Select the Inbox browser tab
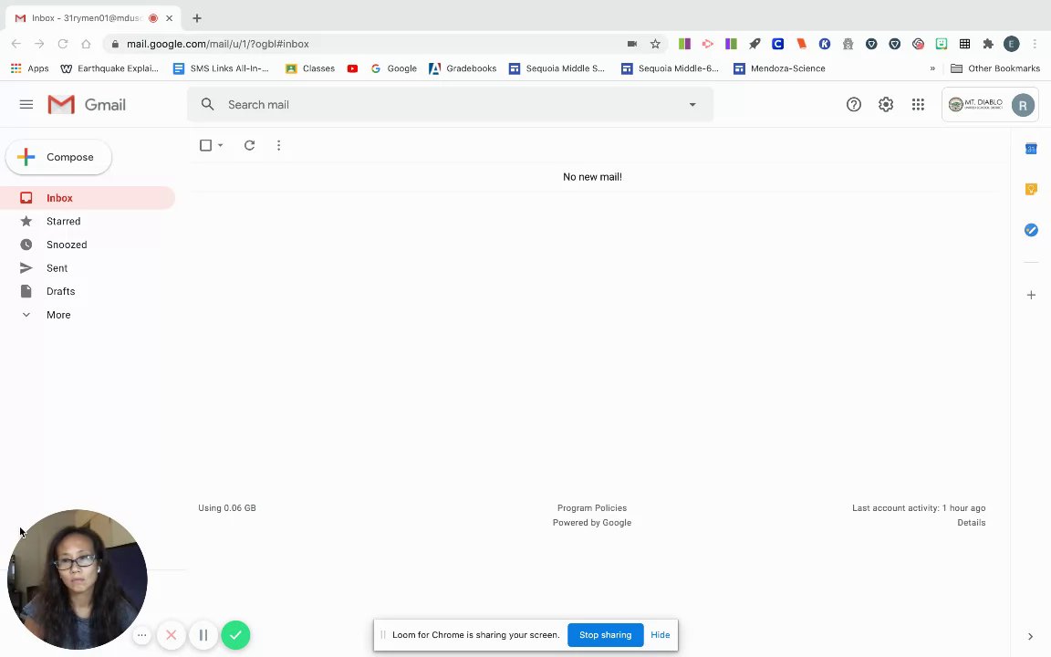The width and height of the screenshot is (1051, 657). click(x=93, y=18)
